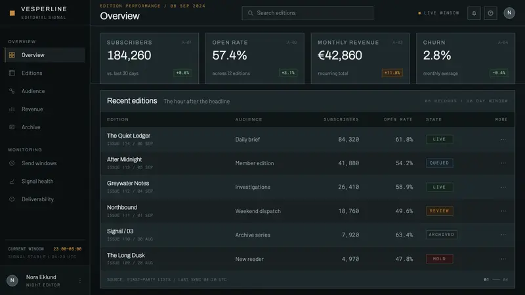This screenshot has height=295, width=525.
Task: Sort by Edition column header
Action: [117, 119]
